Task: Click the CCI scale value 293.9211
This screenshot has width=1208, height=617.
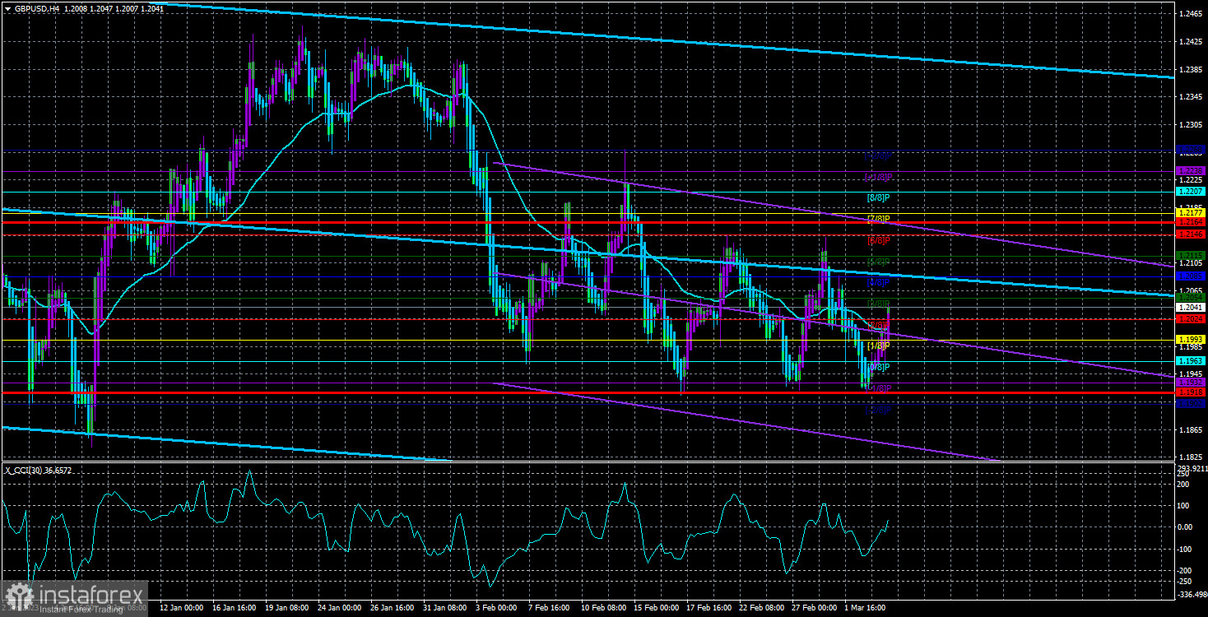Action: pos(1192,468)
